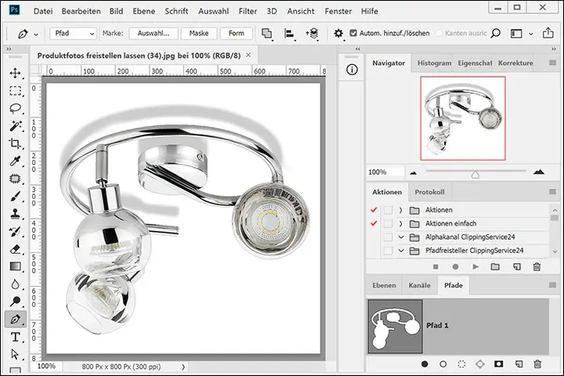This screenshot has height=376, width=564.
Task: Play the selected action
Action: [474, 267]
